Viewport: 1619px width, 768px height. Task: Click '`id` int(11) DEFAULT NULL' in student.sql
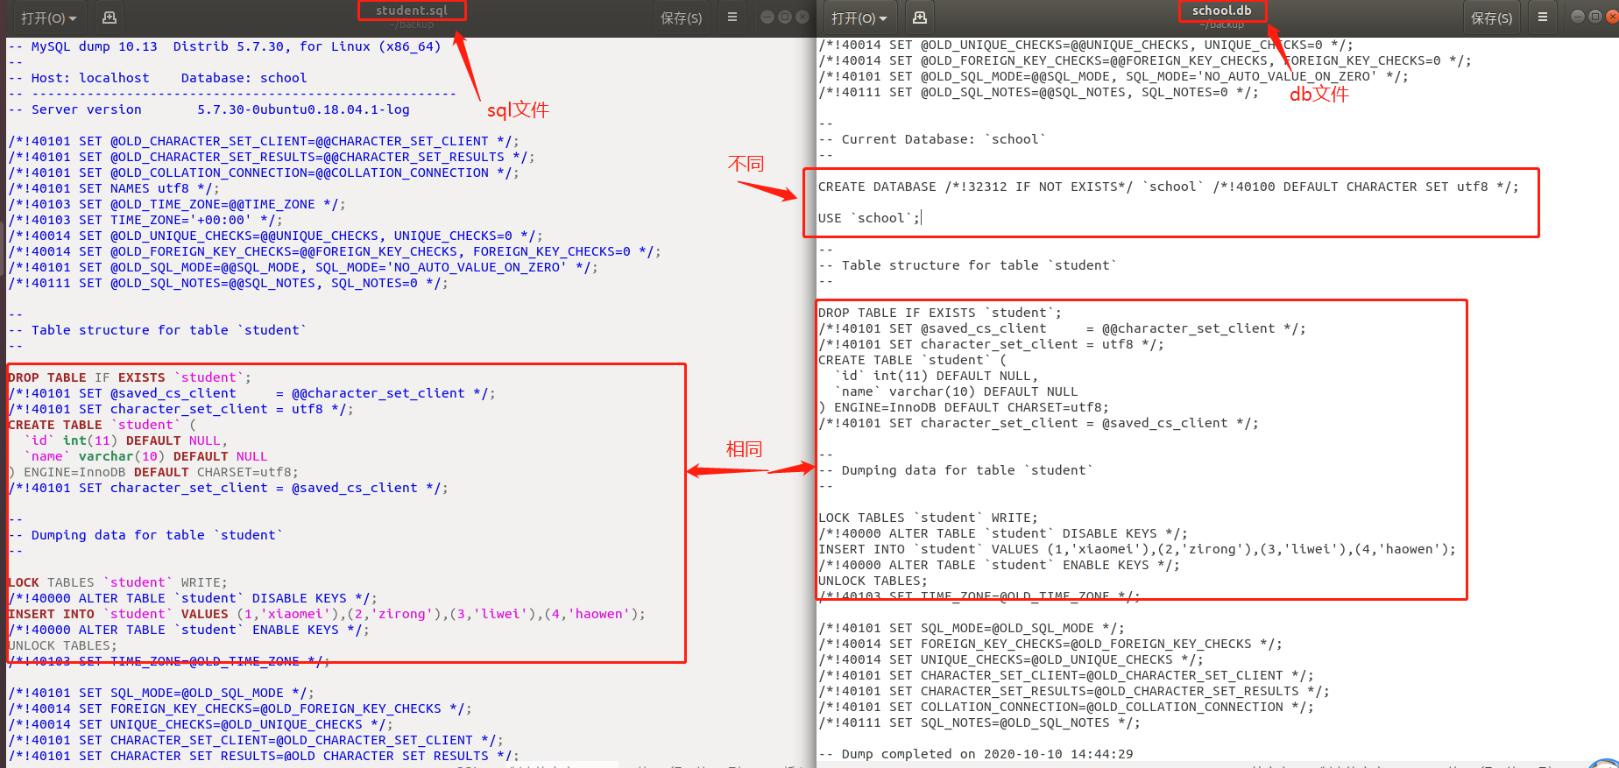126,440
